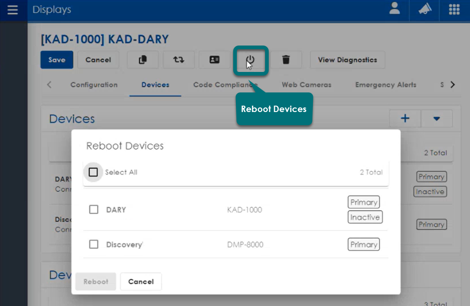Select the sync arrows icon
Image resolution: width=470 pixels, height=306 pixels.
(179, 60)
